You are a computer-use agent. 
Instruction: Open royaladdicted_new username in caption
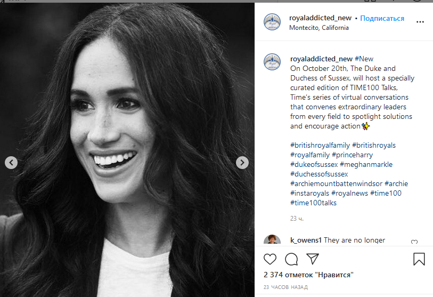pyautogui.click(x=321, y=59)
